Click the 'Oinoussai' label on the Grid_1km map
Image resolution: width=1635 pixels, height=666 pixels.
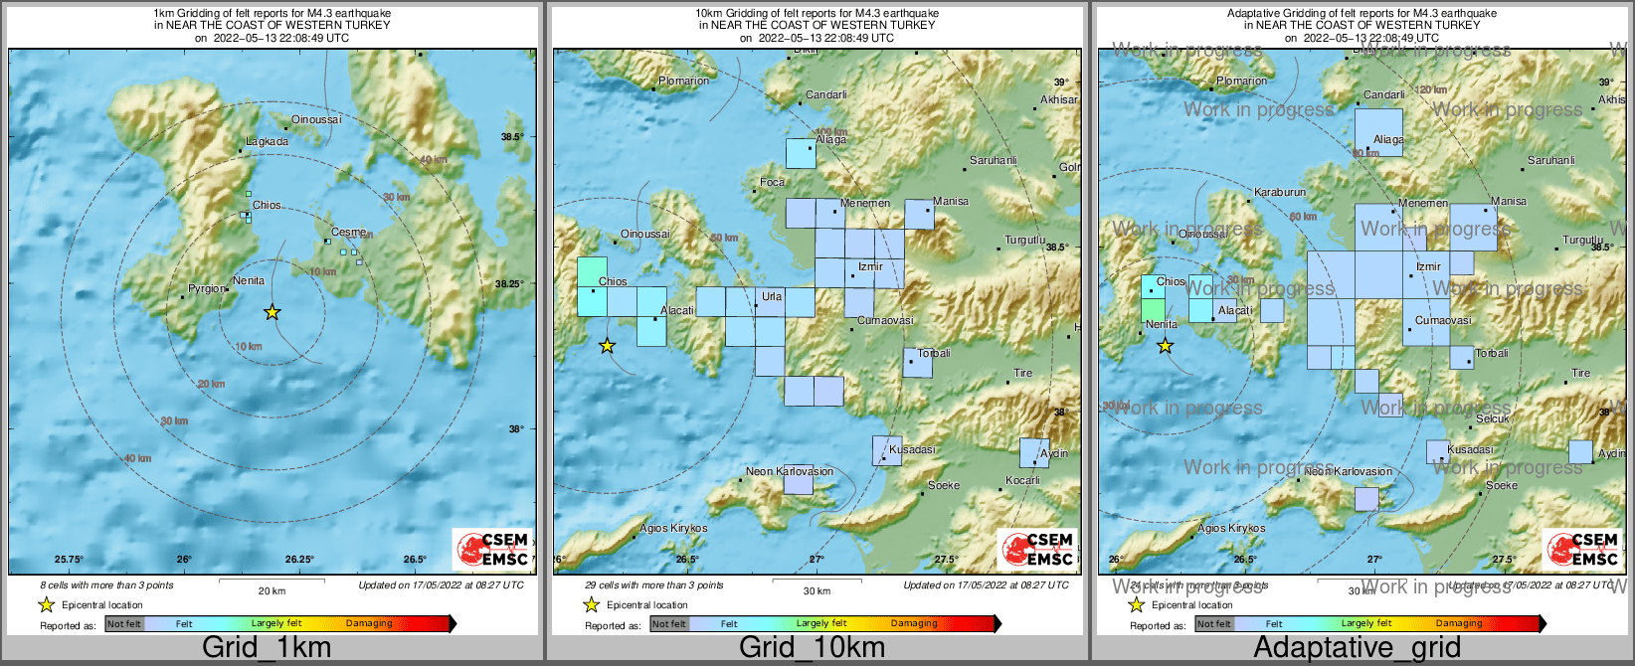[316, 119]
